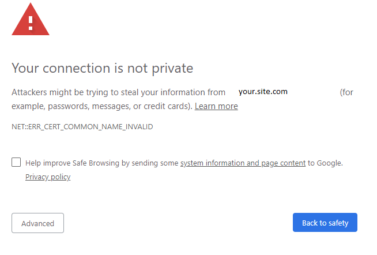Viewport: 377px width, 255px height.
Task: Click the '(for' text ending the first line
Action: 346,92
